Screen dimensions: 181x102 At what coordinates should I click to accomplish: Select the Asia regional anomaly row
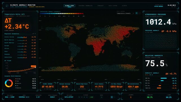pos(20,51)
